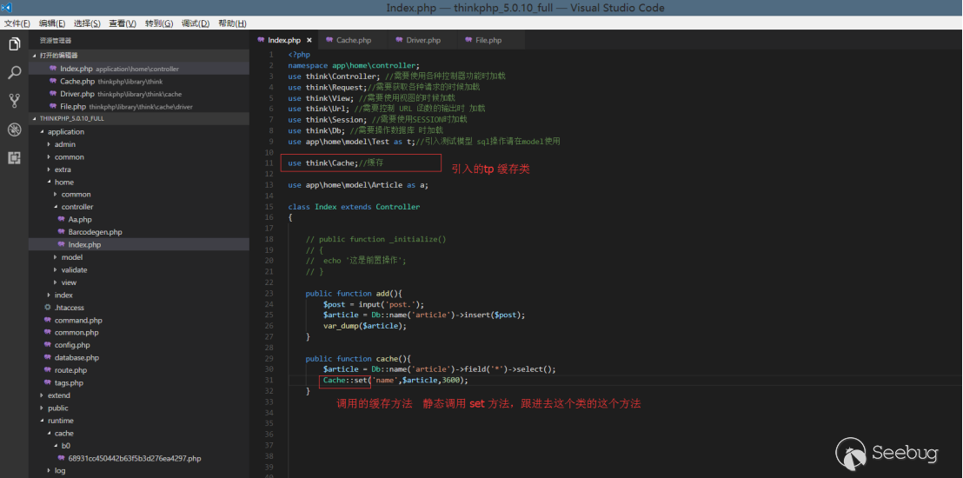The image size is (963, 478).
Task: Collapse the home folder
Action: point(139,182)
